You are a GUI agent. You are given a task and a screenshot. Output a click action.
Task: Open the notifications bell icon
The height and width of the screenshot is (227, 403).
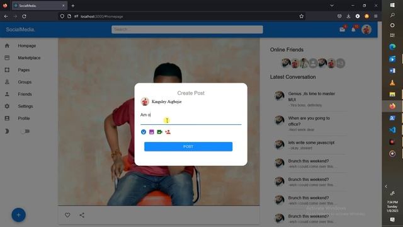353,30
